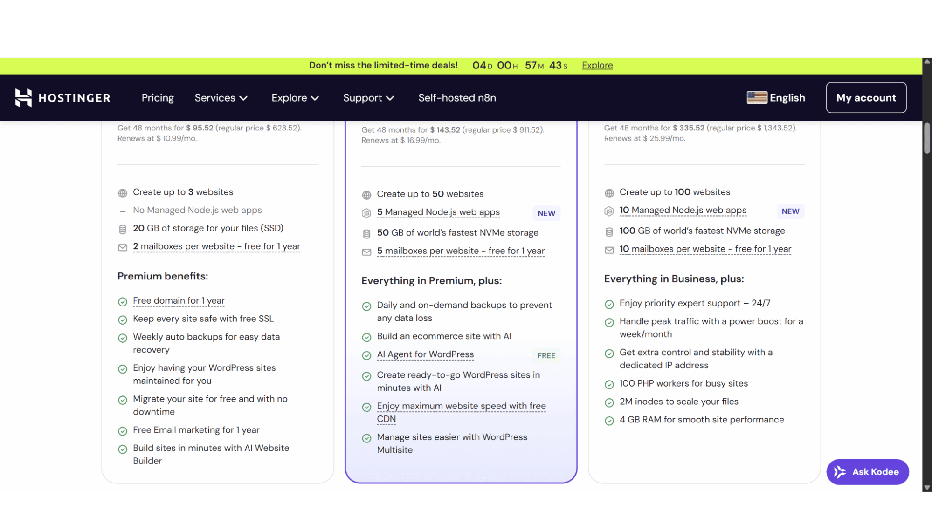Expand the Services dropdown menu
This screenshot has height=524, width=932.
pos(221,98)
